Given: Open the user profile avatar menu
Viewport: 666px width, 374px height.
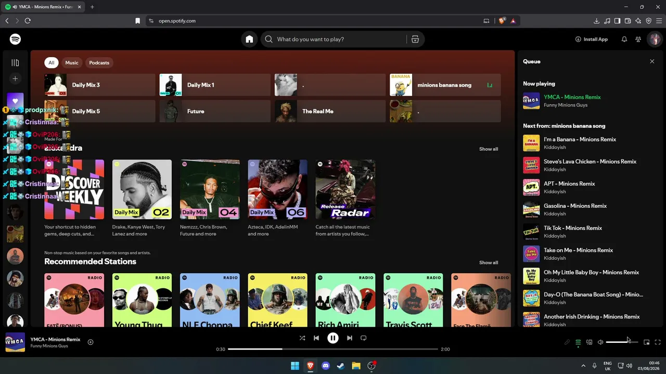Looking at the screenshot, I should 654,39.
